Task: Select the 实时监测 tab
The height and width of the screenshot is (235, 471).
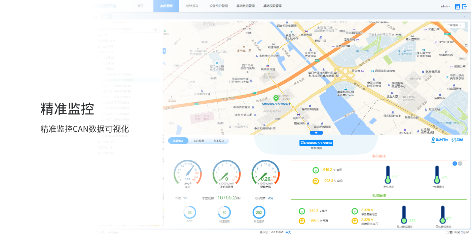Action: point(166,6)
